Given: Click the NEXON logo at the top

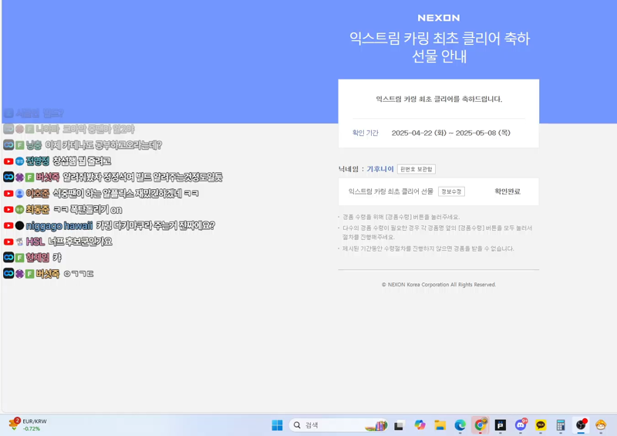Looking at the screenshot, I should 438,18.
